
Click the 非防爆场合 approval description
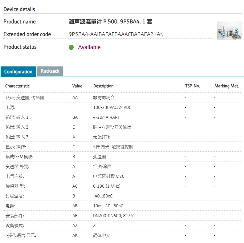(x=104, y=98)
